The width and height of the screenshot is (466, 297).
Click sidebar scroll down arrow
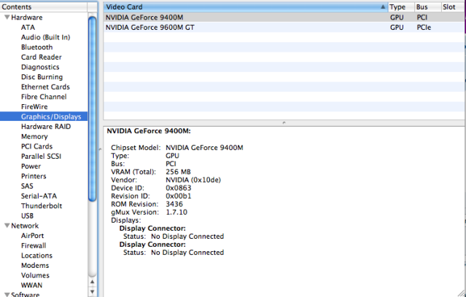coord(93,292)
